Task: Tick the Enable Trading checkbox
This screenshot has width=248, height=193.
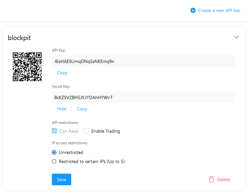Action: pyautogui.click(x=86, y=131)
